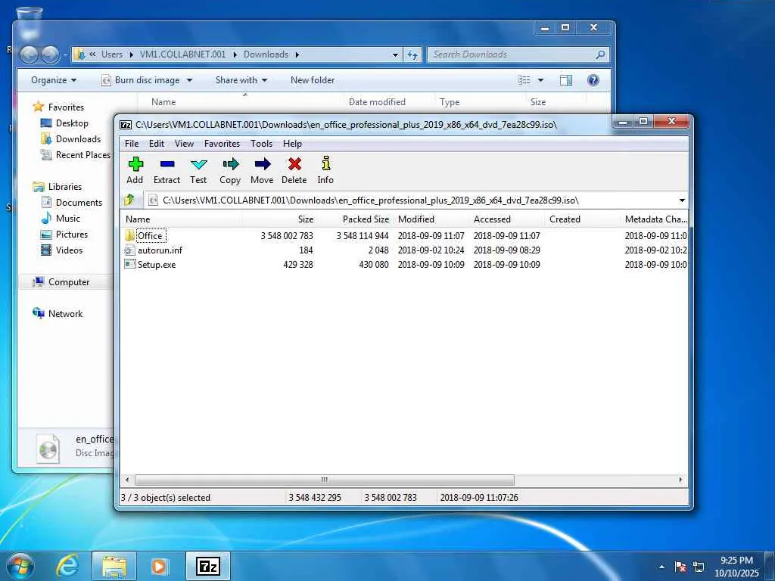Open Internet Explorer from the taskbar
The height and width of the screenshot is (581, 775).
tap(67, 566)
